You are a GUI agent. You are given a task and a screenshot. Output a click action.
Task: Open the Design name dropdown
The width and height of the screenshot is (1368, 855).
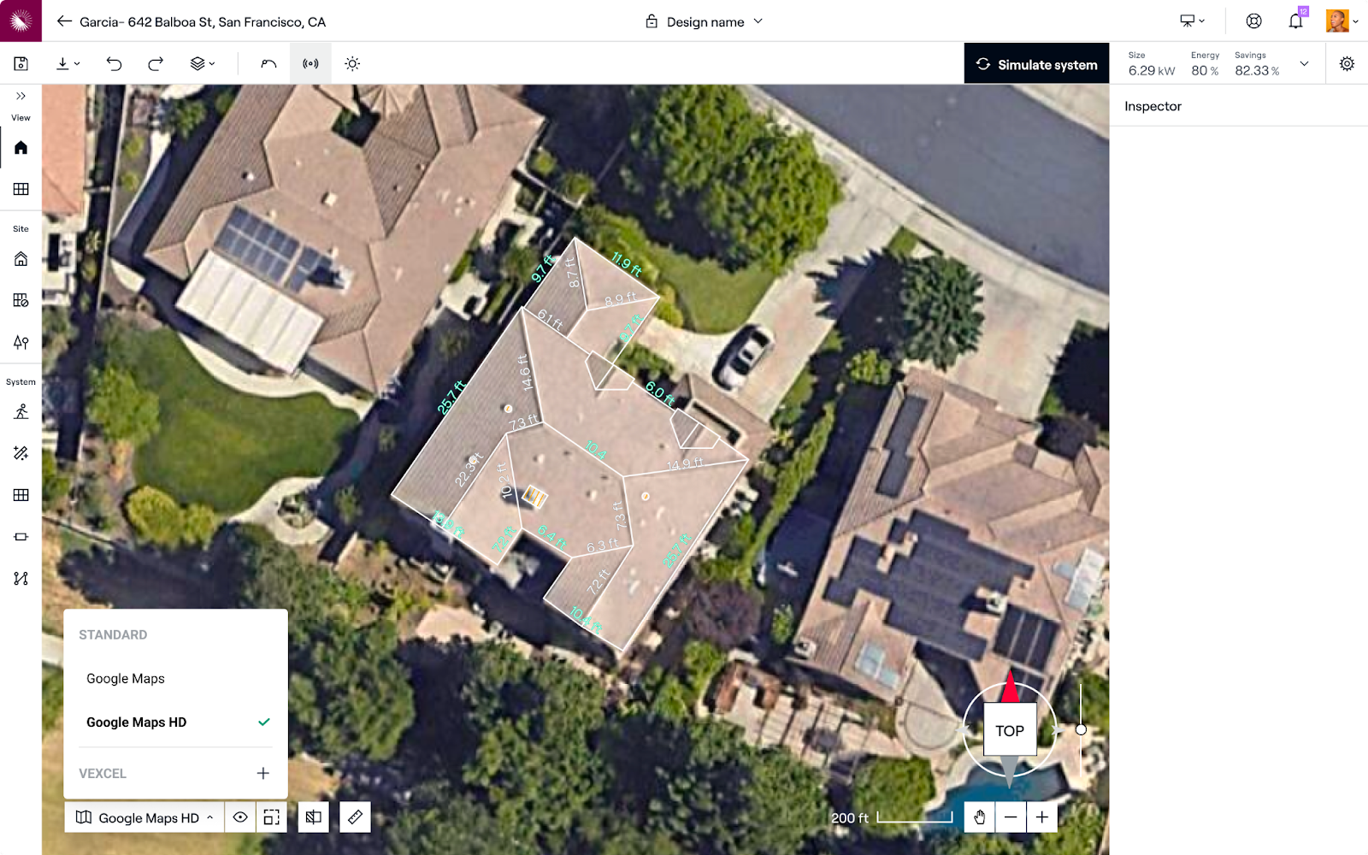pos(705,21)
